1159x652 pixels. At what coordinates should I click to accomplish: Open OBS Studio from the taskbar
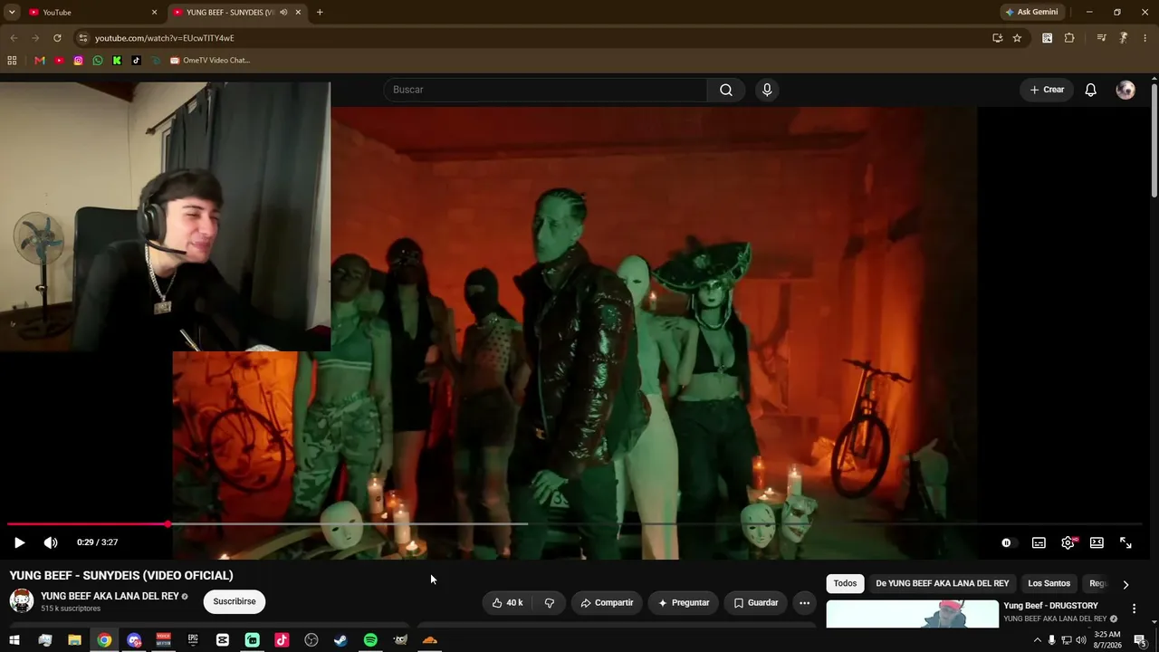tap(311, 640)
